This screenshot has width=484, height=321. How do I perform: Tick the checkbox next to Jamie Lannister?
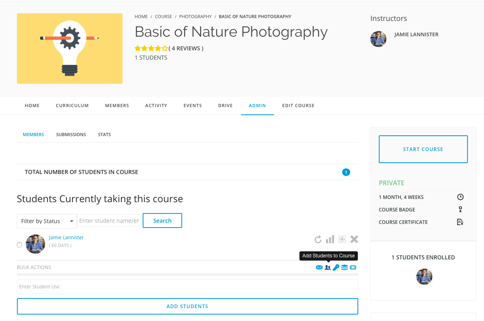pyautogui.click(x=19, y=245)
